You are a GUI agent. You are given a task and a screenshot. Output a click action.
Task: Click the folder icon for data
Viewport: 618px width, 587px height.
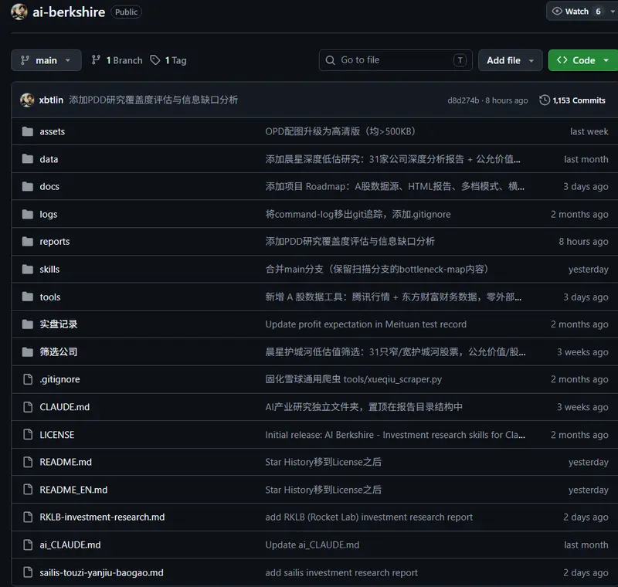(28, 159)
